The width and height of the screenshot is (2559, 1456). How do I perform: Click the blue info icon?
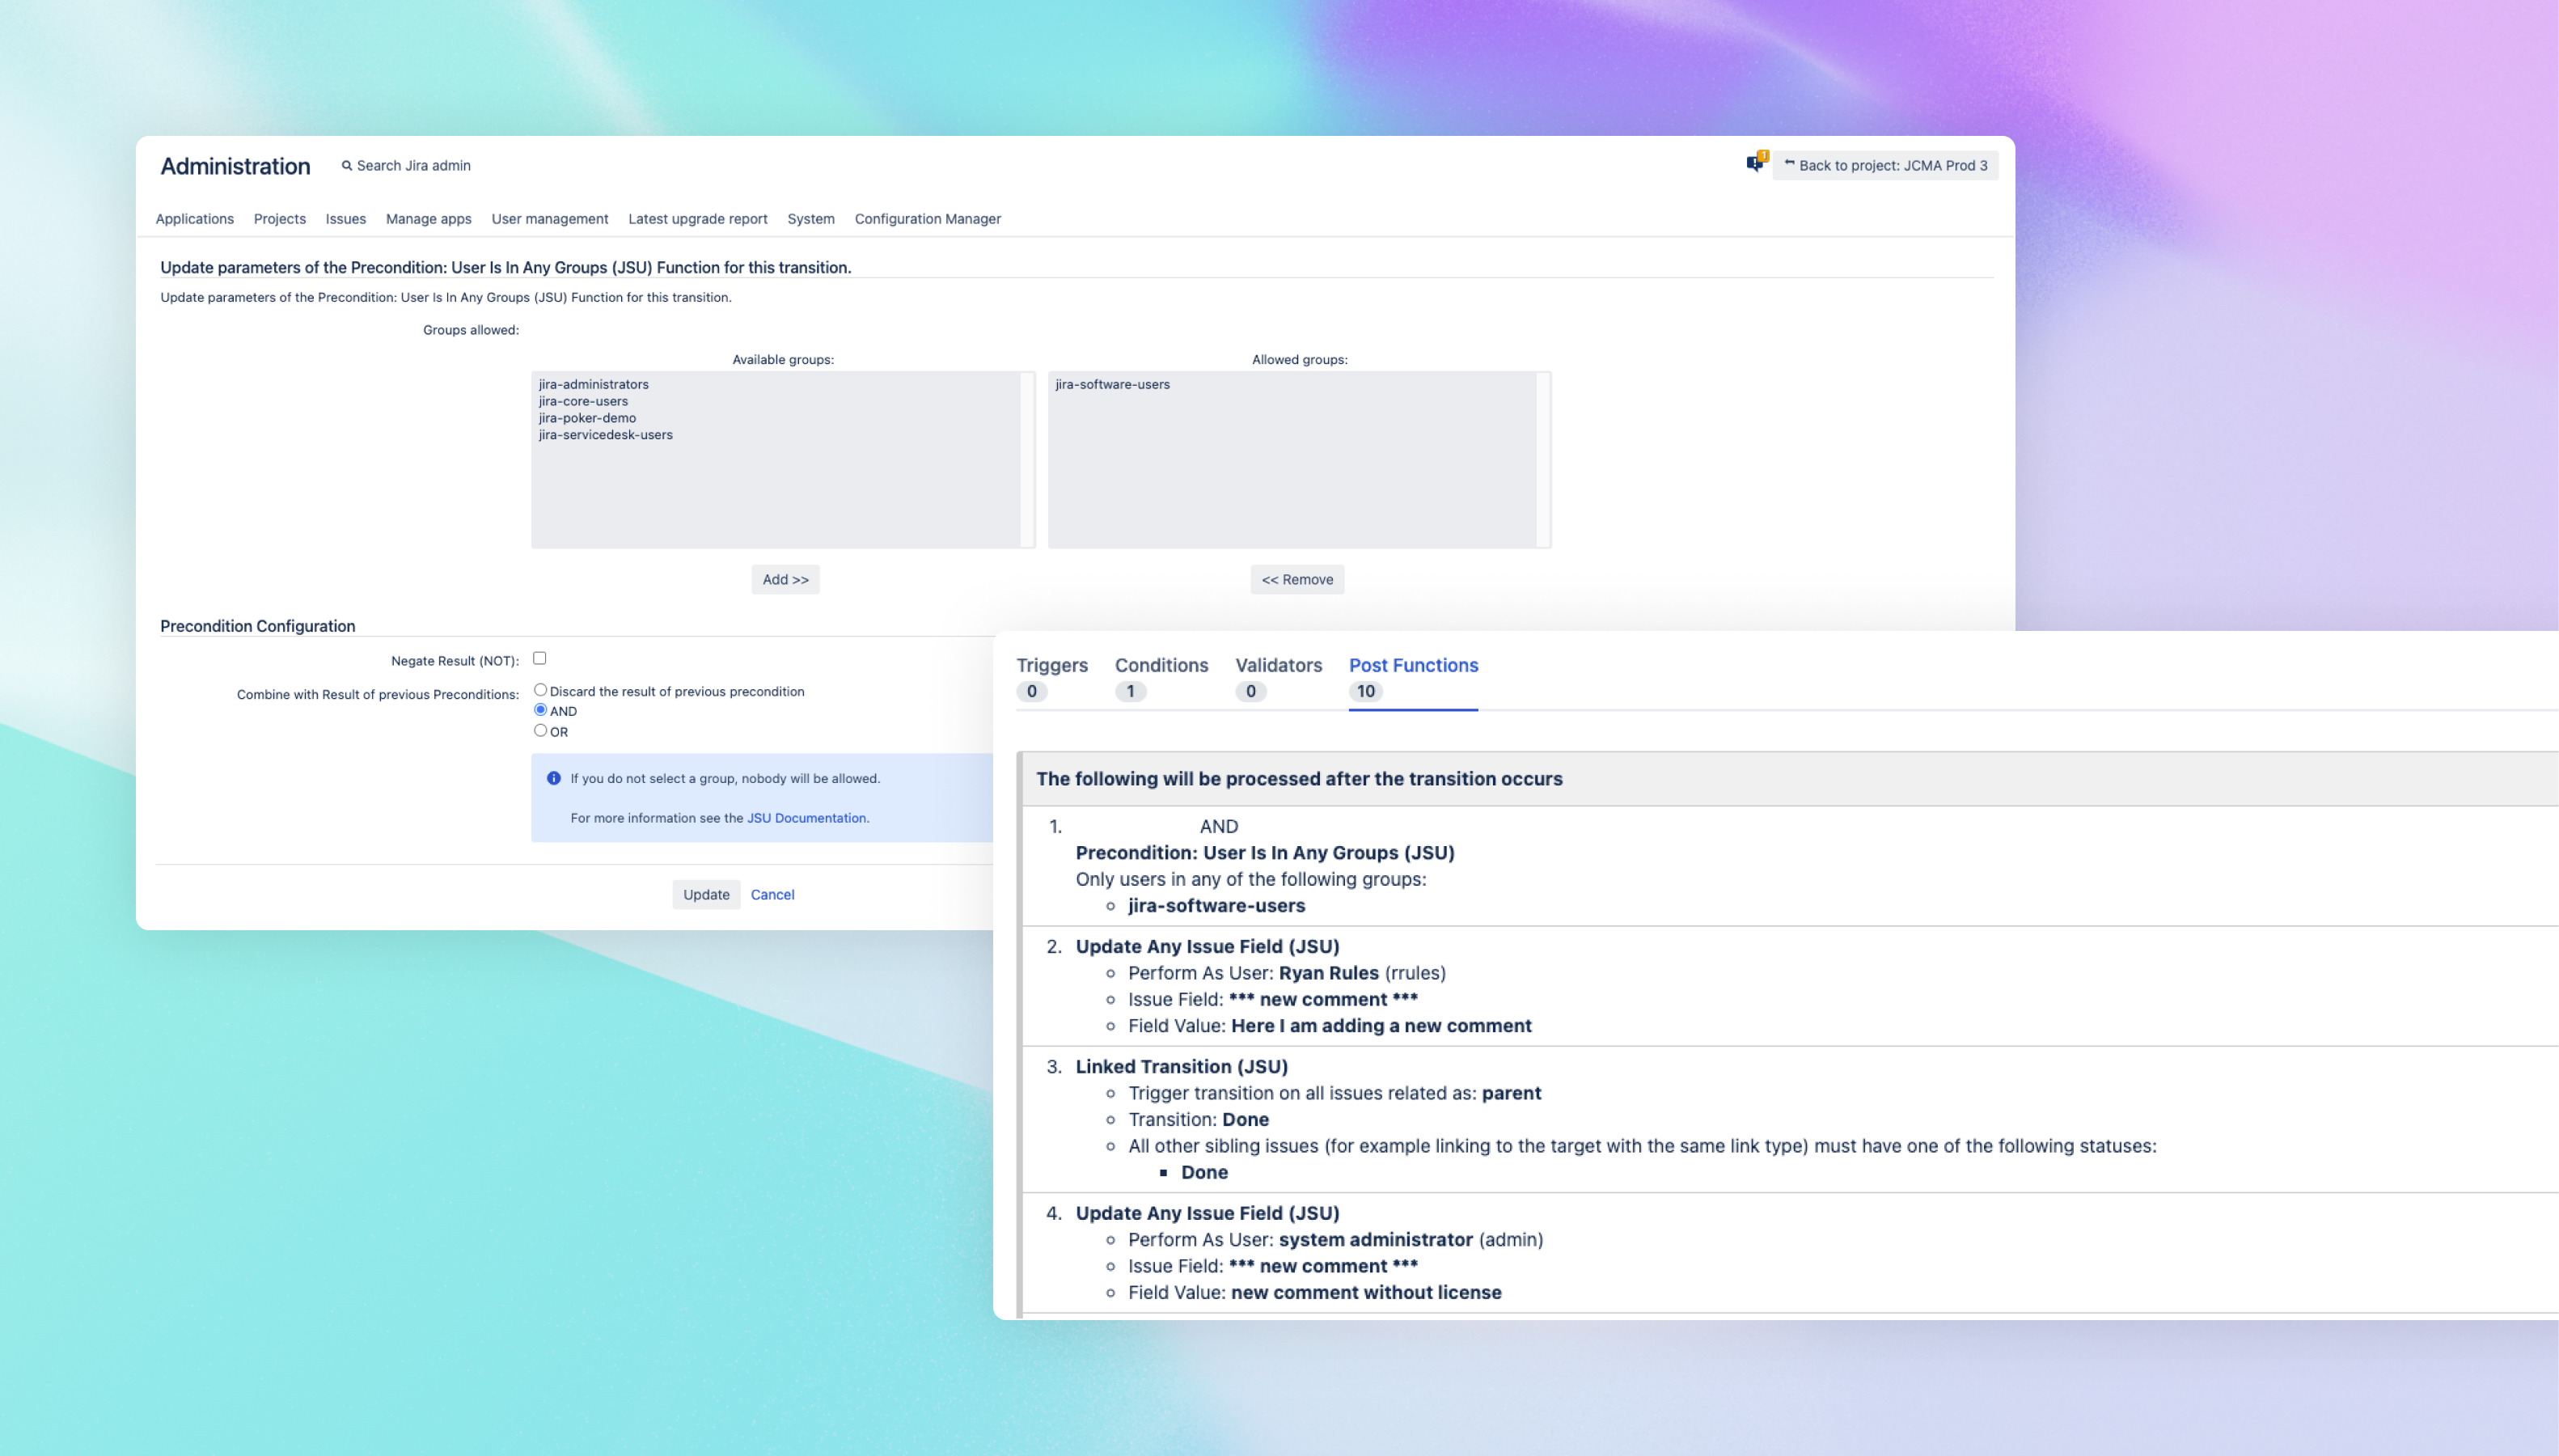click(554, 778)
